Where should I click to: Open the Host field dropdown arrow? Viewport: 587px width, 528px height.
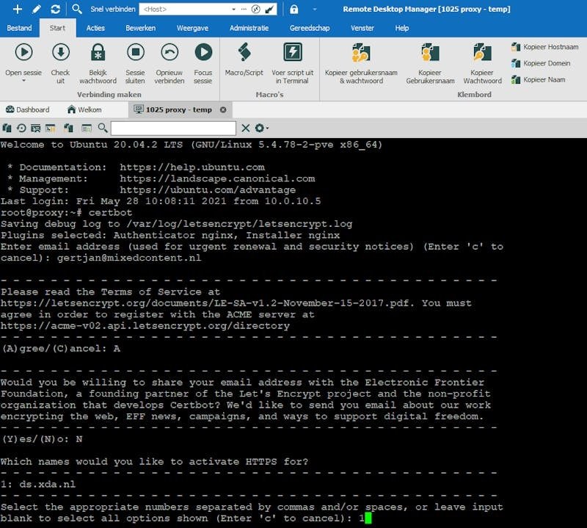(x=233, y=9)
